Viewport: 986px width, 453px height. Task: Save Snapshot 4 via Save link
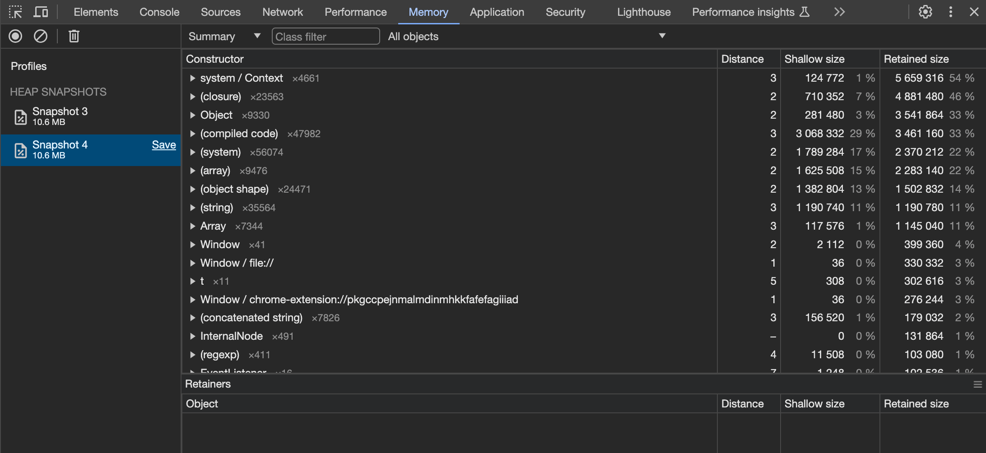click(164, 145)
